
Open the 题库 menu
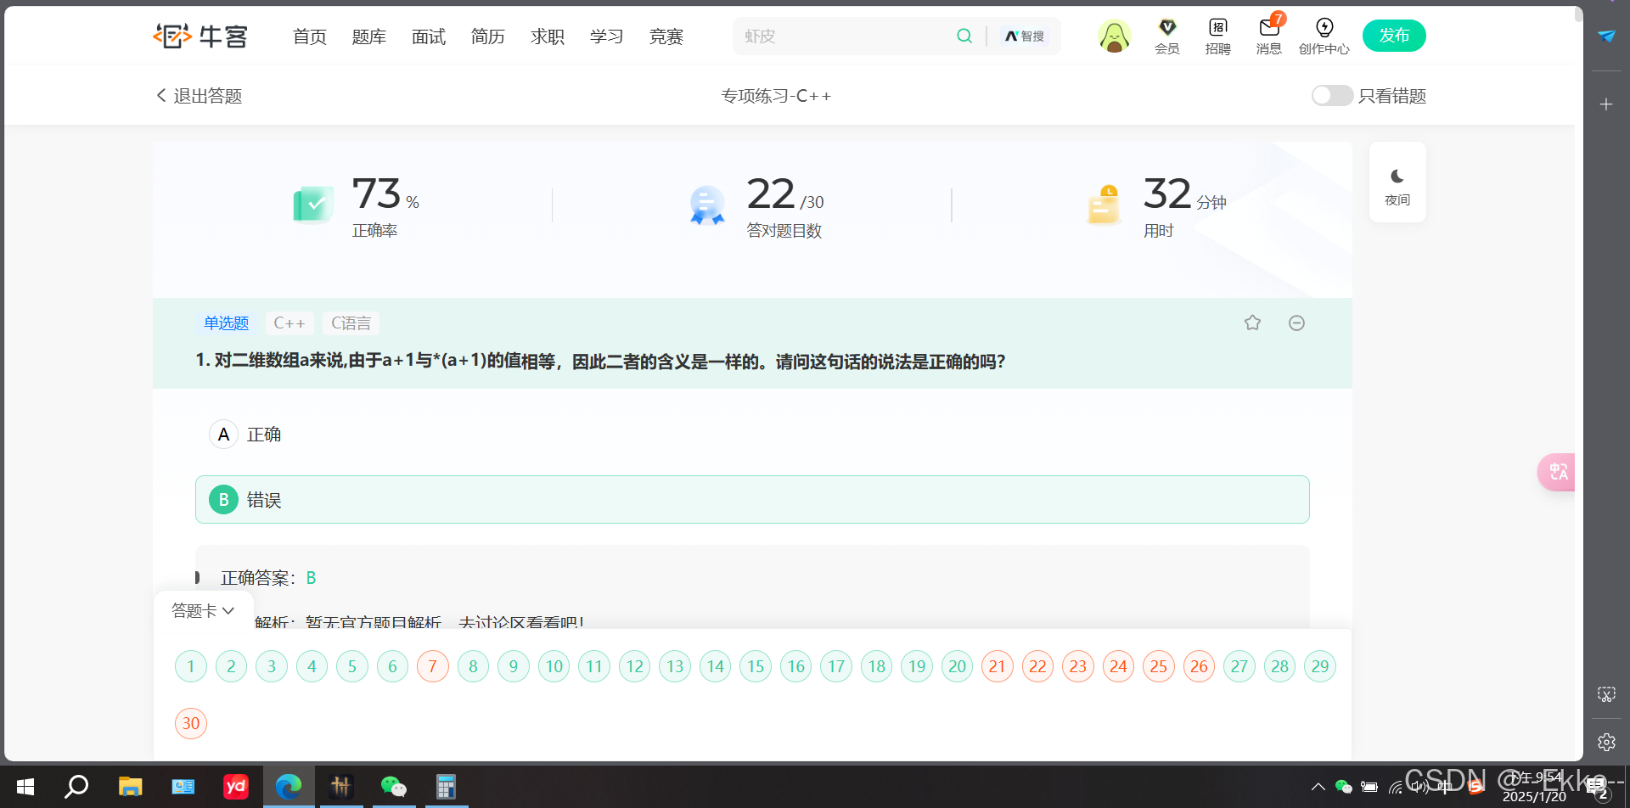tap(369, 36)
